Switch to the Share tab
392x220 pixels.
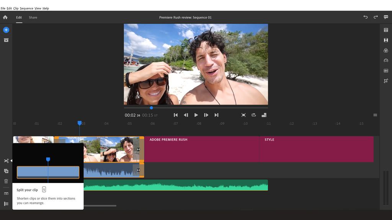pyautogui.click(x=33, y=17)
